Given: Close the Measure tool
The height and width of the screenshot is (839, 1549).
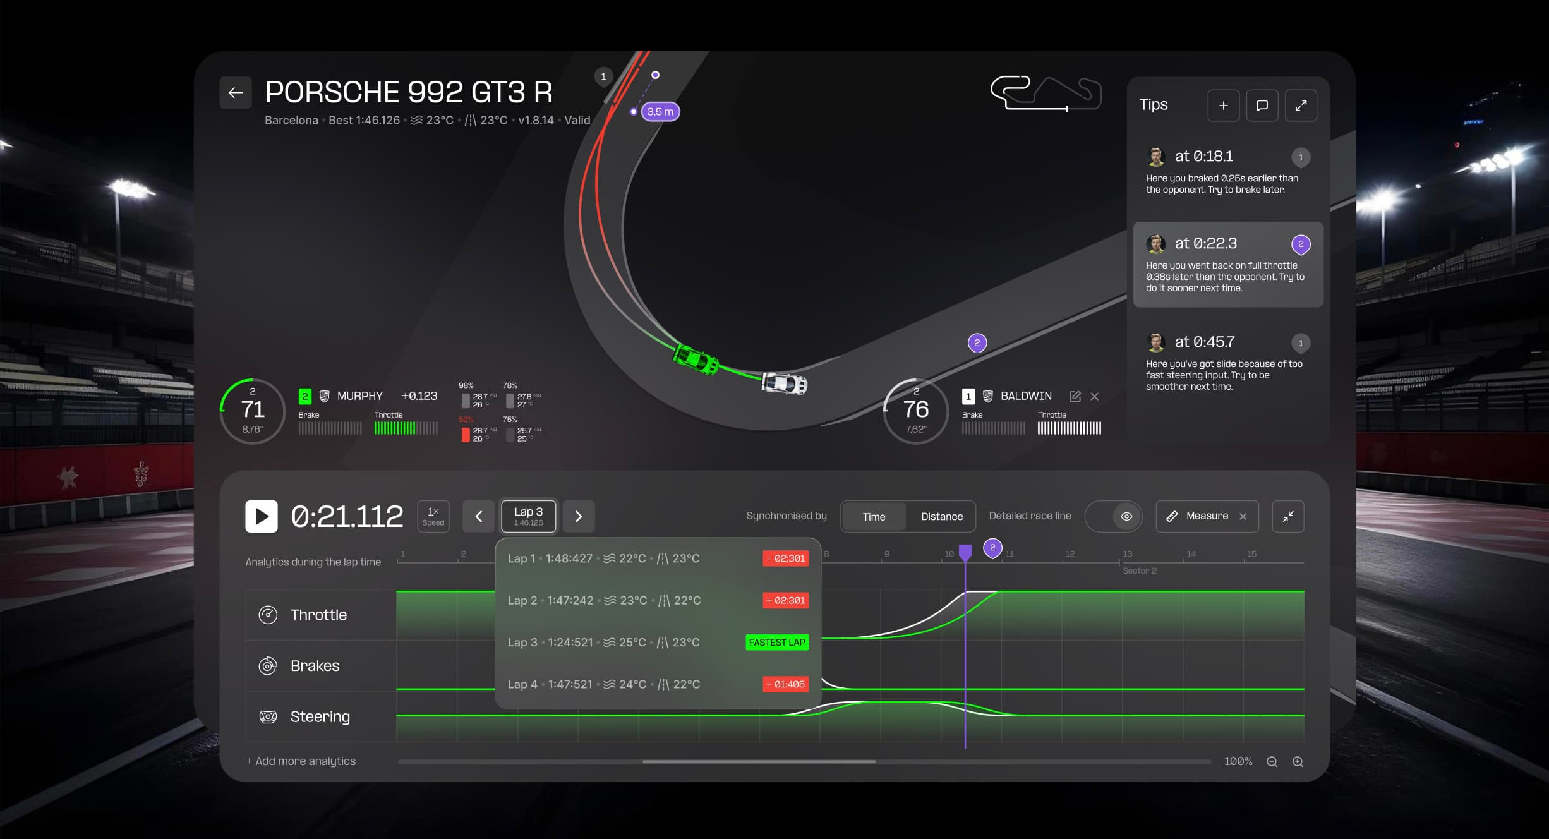Looking at the screenshot, I should (1243, 516).
